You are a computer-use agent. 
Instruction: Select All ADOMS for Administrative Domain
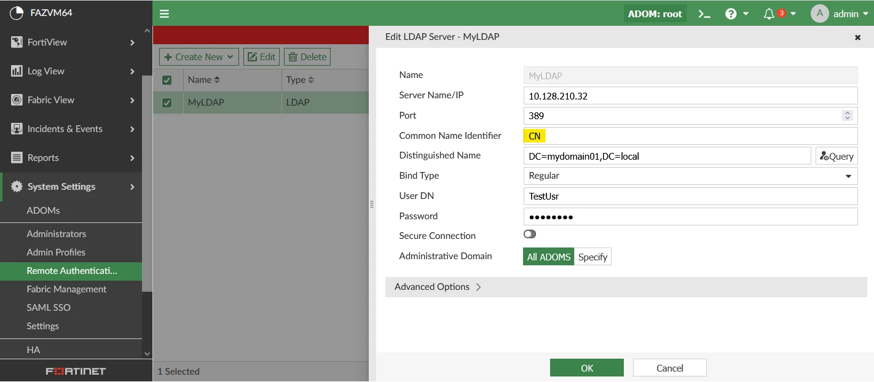549,257
